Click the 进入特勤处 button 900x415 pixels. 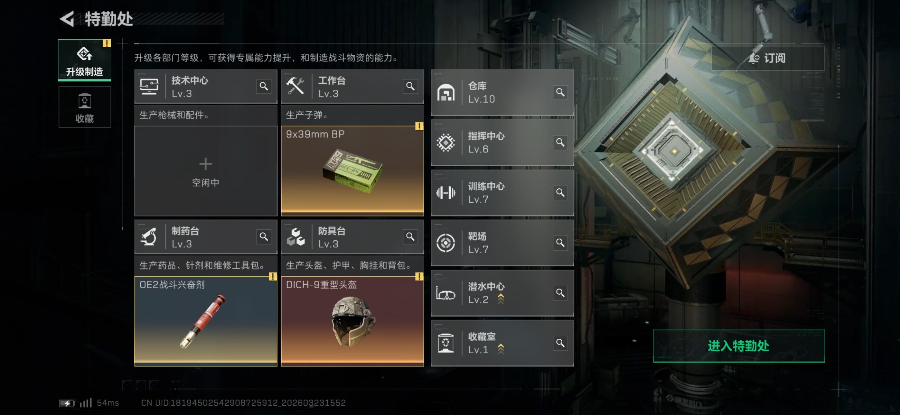[x=739, y=346]
